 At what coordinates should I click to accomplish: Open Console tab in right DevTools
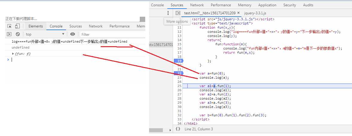click(157, 5)
